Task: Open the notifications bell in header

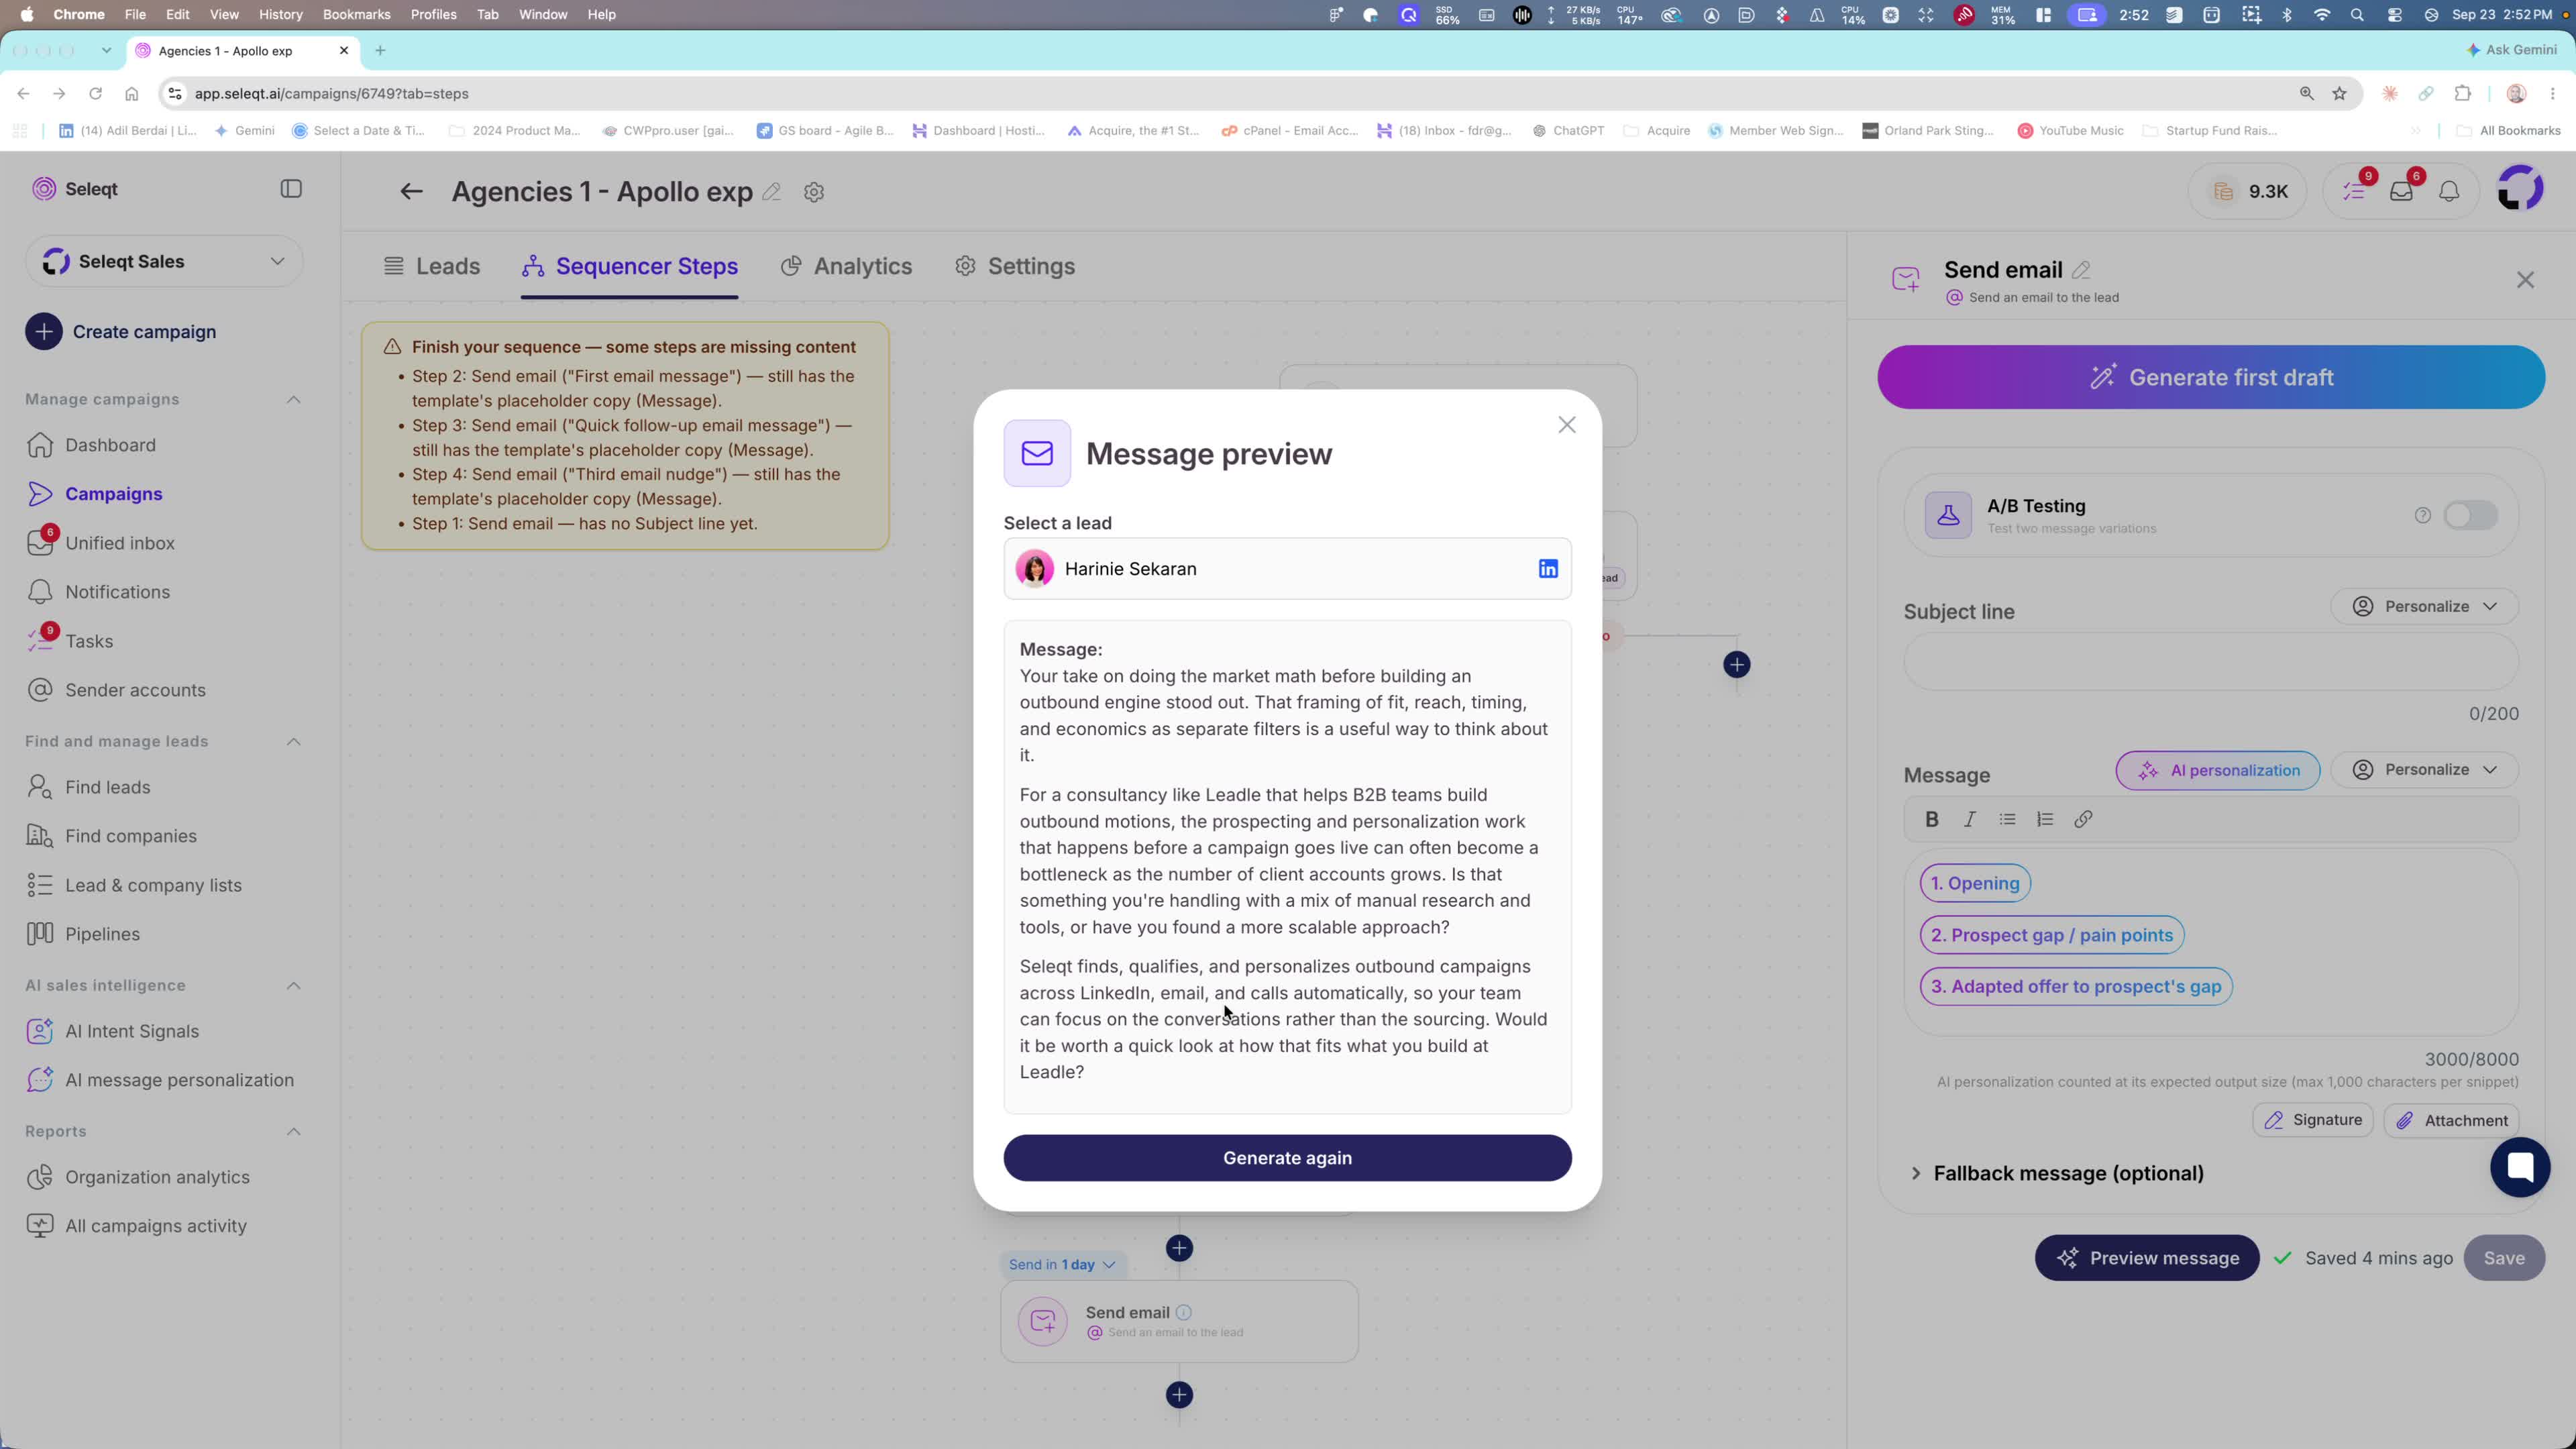Action: (2449, 191)
